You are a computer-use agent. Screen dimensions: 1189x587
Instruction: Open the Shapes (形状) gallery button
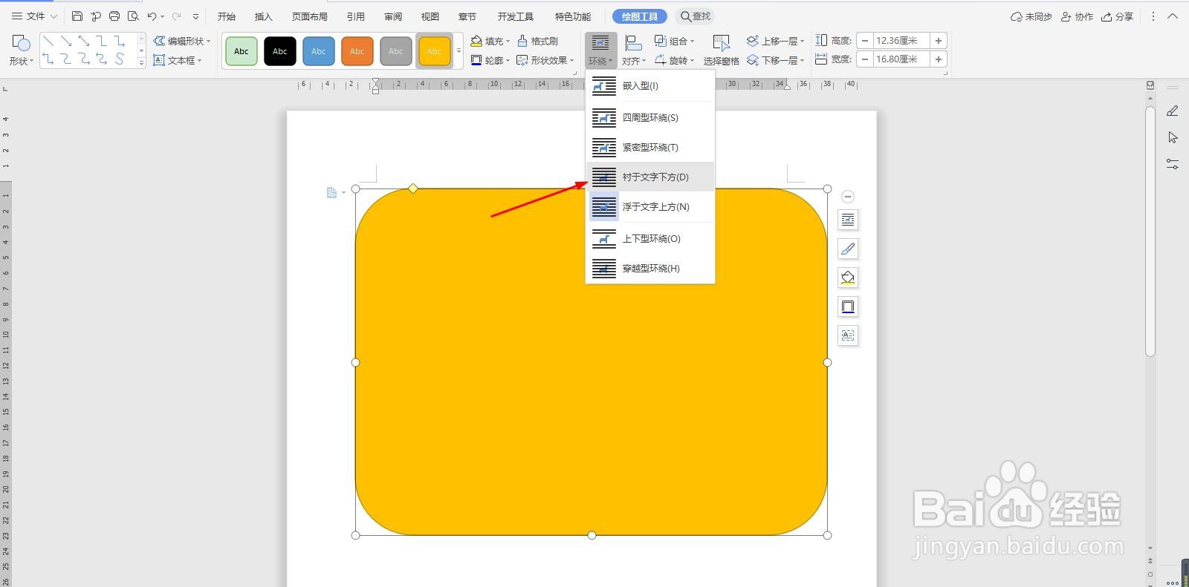(x=22, y=50)
